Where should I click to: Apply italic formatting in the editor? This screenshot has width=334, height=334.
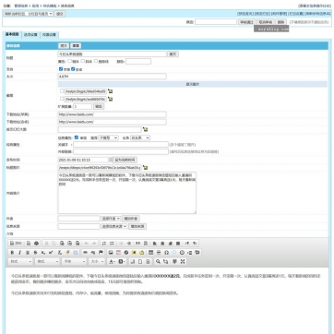[19, 253]
